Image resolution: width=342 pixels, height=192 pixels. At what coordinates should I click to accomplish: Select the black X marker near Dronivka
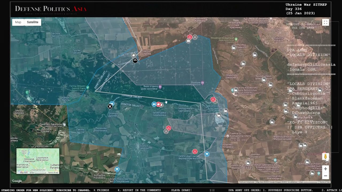click(110, 106)
